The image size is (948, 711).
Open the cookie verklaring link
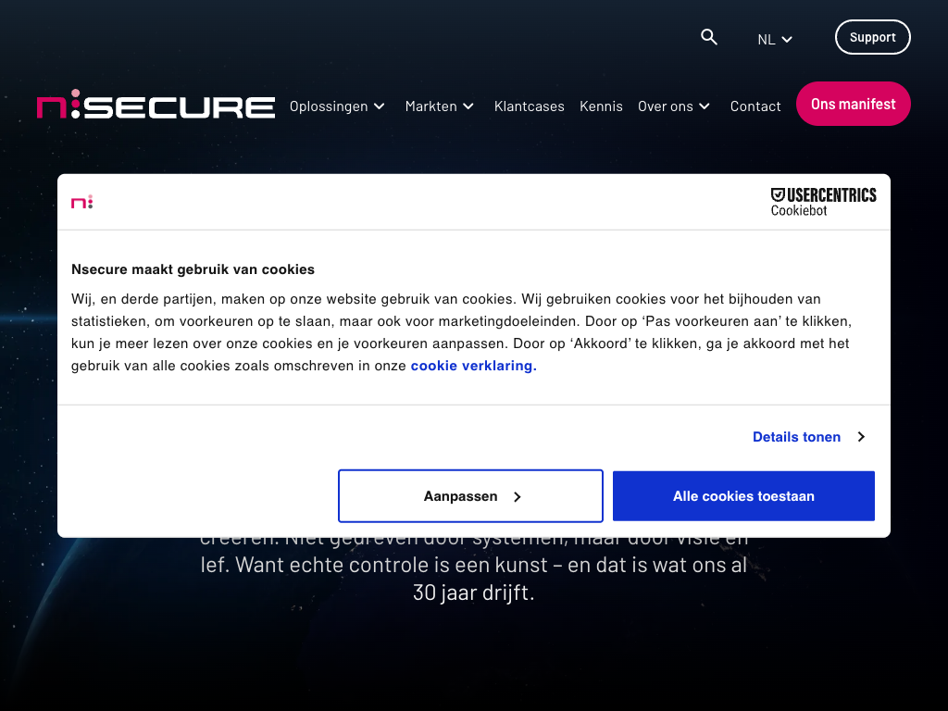(x=473, y=366)
